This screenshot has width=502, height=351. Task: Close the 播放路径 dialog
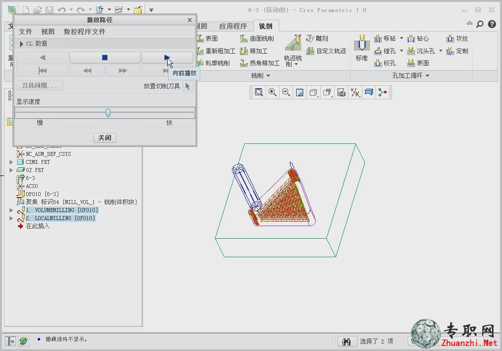coord(190,20)
